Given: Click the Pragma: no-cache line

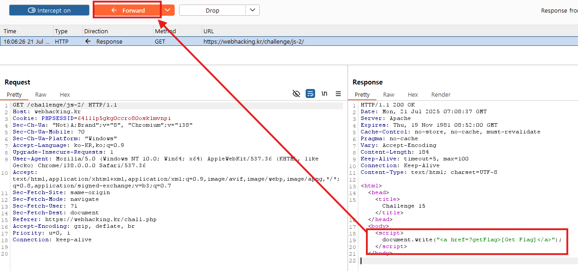Looking at the screenshot, I should click(x=389, y=138).
